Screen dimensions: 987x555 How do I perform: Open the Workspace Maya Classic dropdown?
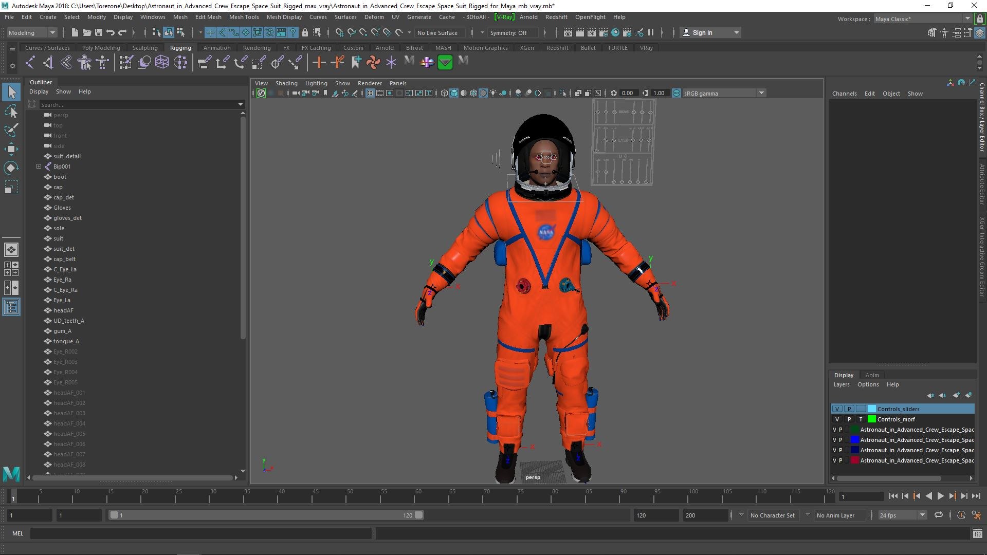click(923, 19)
